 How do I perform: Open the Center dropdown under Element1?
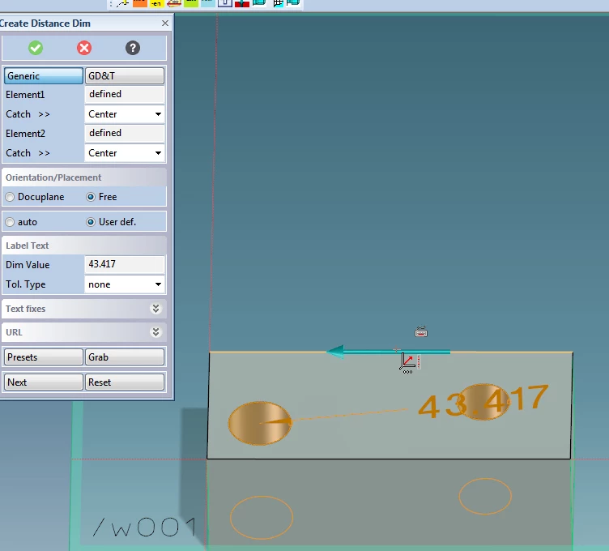coord(124,114)
